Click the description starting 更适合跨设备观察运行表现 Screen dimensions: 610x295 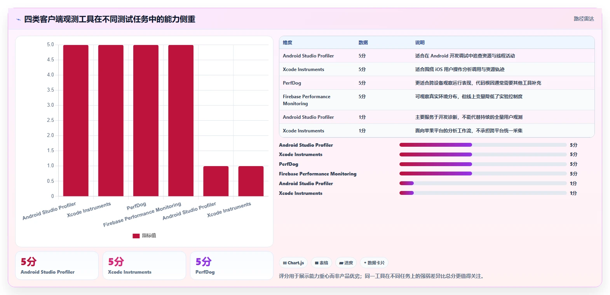point(478,83)
